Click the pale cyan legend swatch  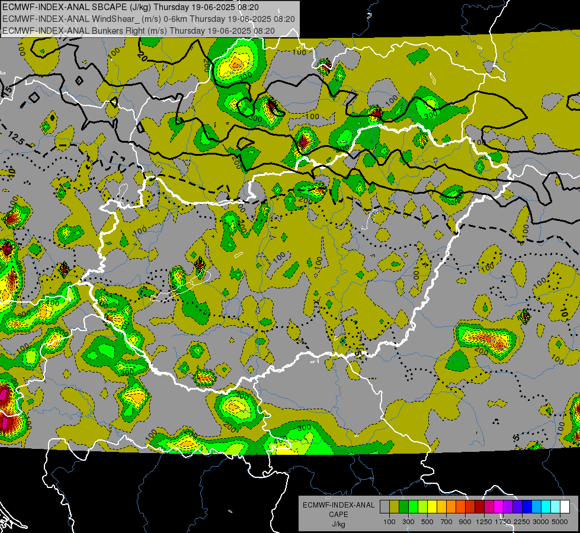(556, 507)
